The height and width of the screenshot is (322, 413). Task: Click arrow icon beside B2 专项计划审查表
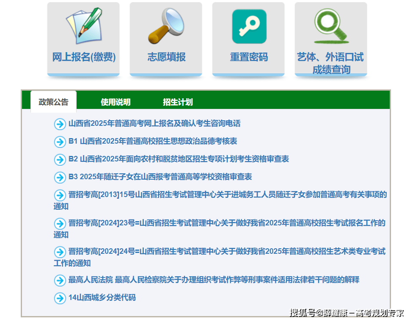coord(60,160)
